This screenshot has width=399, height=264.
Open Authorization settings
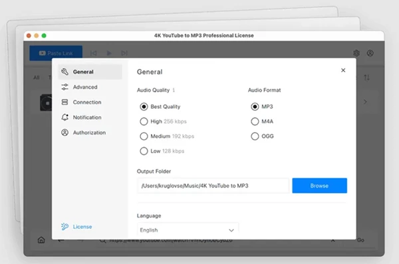pyautogui.click(x=90, y=133)
